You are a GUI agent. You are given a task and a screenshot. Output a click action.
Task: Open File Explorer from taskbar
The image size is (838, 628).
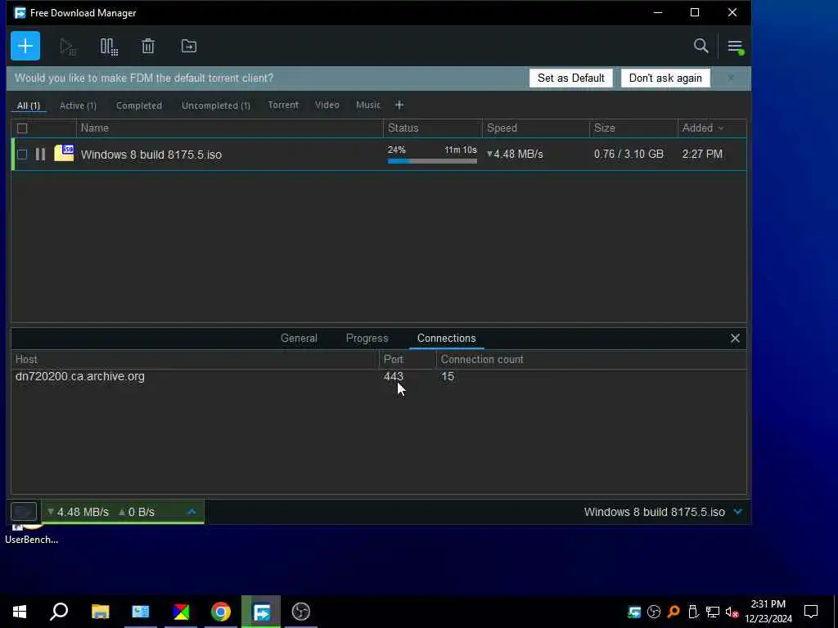point(100,612)
